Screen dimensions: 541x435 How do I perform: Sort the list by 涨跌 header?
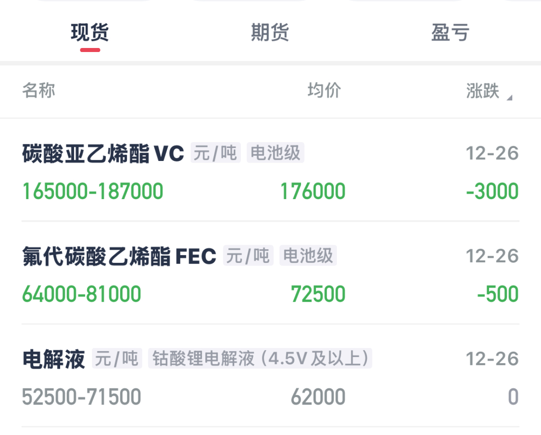pos(483,91)
